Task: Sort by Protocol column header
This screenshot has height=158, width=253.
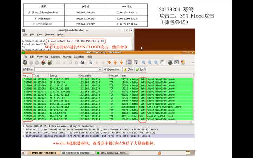Action: point(115,75)
